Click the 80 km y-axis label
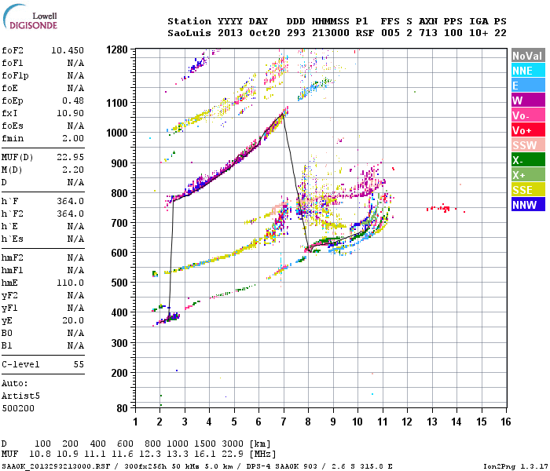Screen dimensions: 550x471 point(122,408)
